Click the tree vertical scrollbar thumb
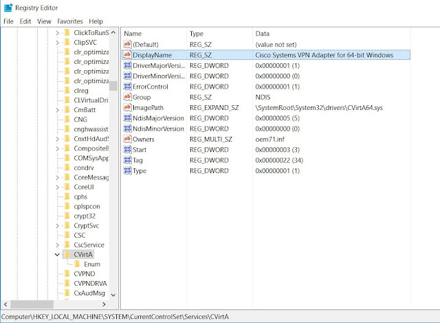The image size is (440, 323). pyautogui.click(x=113, y=85)
